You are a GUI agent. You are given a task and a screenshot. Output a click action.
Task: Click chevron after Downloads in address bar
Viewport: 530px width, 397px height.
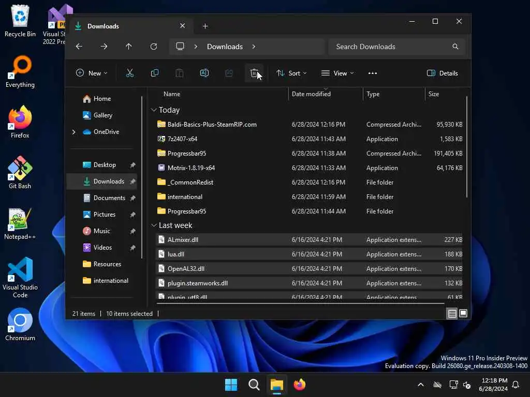(254, 46)
